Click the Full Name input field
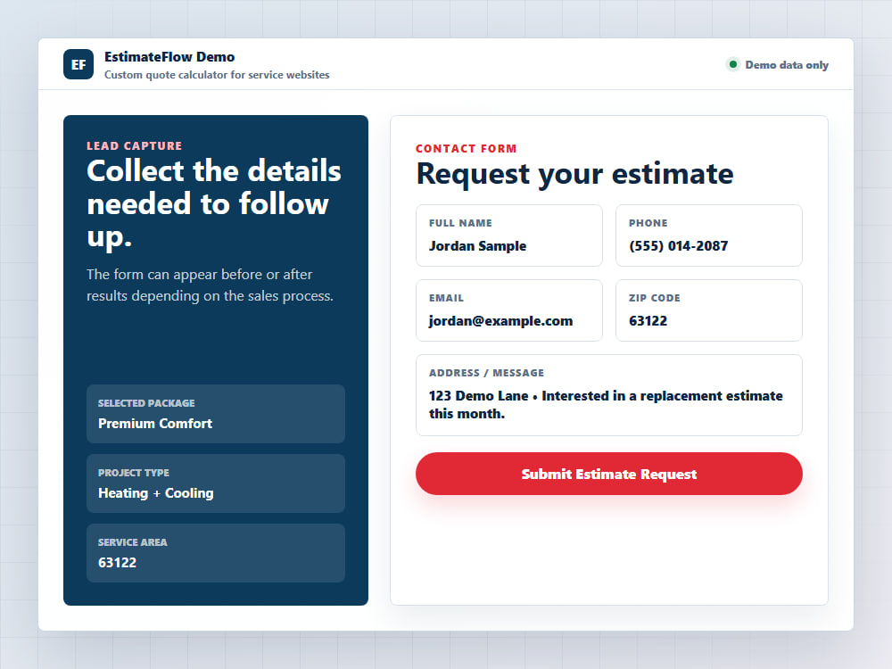 point(509,235)
